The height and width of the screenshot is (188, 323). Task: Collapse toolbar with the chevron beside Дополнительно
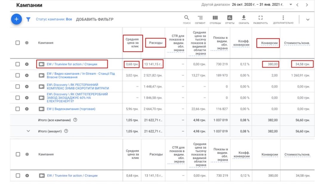pyautogui.click(x=307, y=20)
